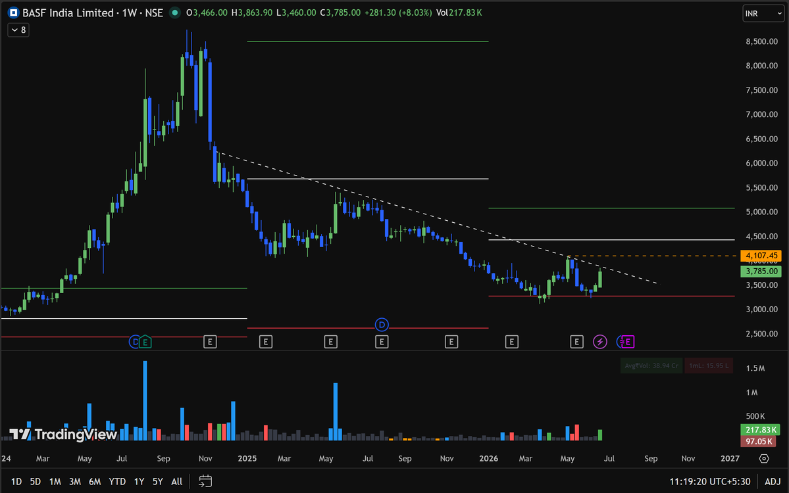The height and width of the screenshot is (493, 789).
Task: Click the open value O3,466.00
Action: pyautogui.click(x=207, y=12)
